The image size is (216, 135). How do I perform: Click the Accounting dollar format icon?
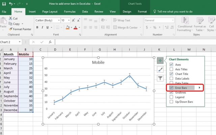pyautogui.click(x=147, y=27)
